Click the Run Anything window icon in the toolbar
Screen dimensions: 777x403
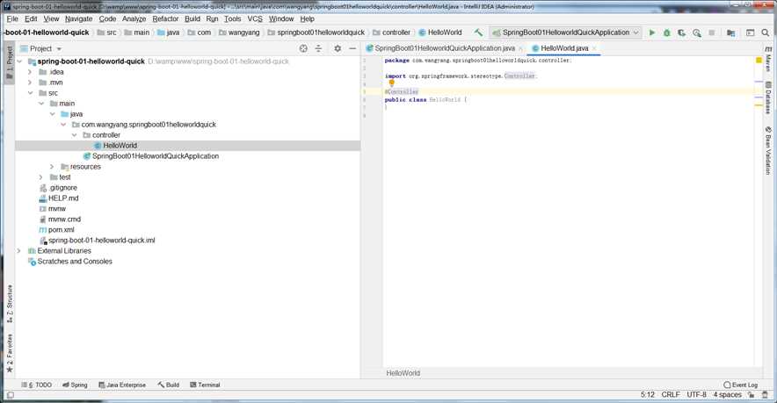point(751,32)
